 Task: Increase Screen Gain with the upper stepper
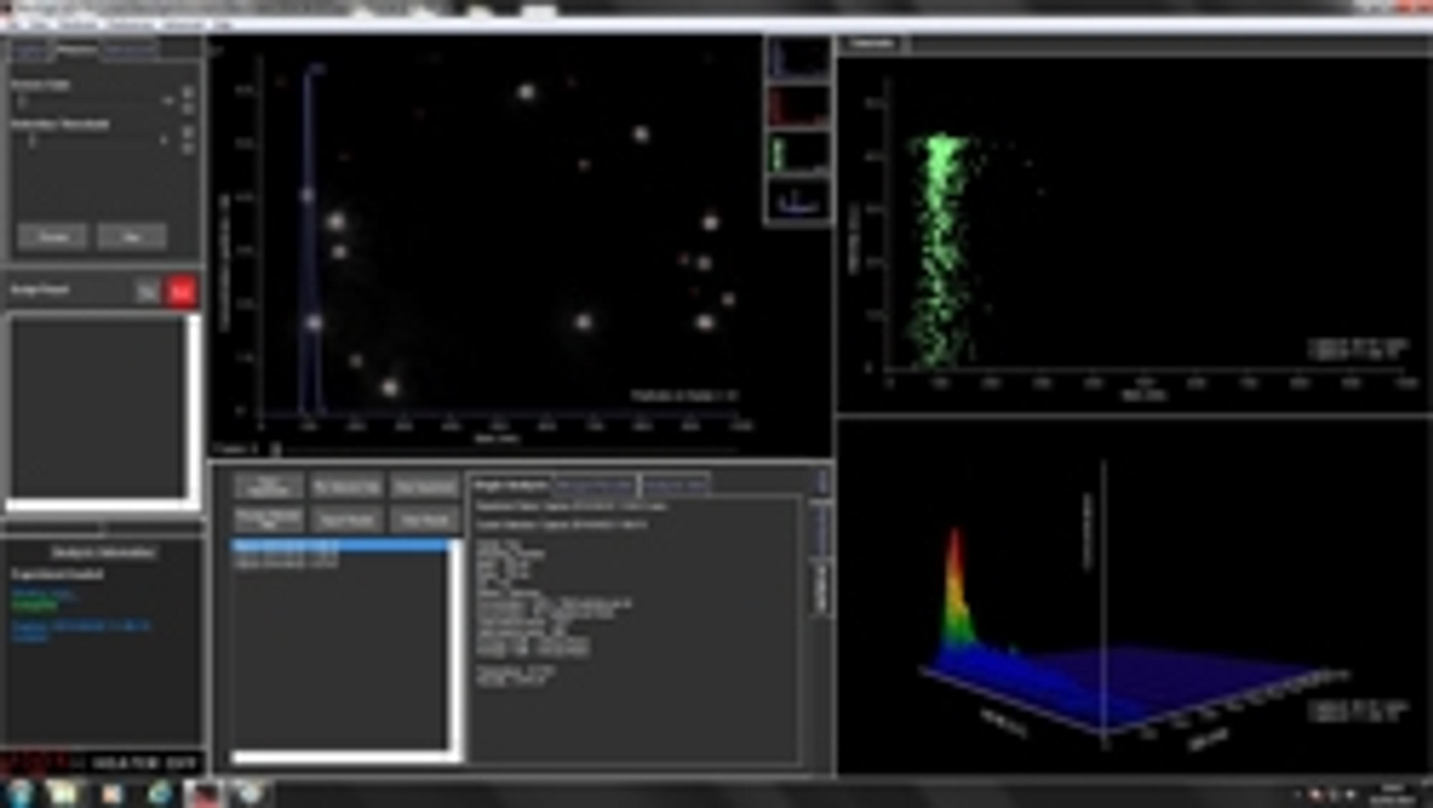pyautogui.click(x=188, y=92)
